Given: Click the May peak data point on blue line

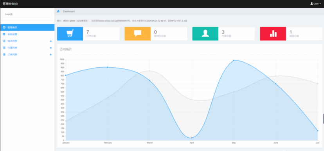Looking at the screenshot, I should [234, 60].
